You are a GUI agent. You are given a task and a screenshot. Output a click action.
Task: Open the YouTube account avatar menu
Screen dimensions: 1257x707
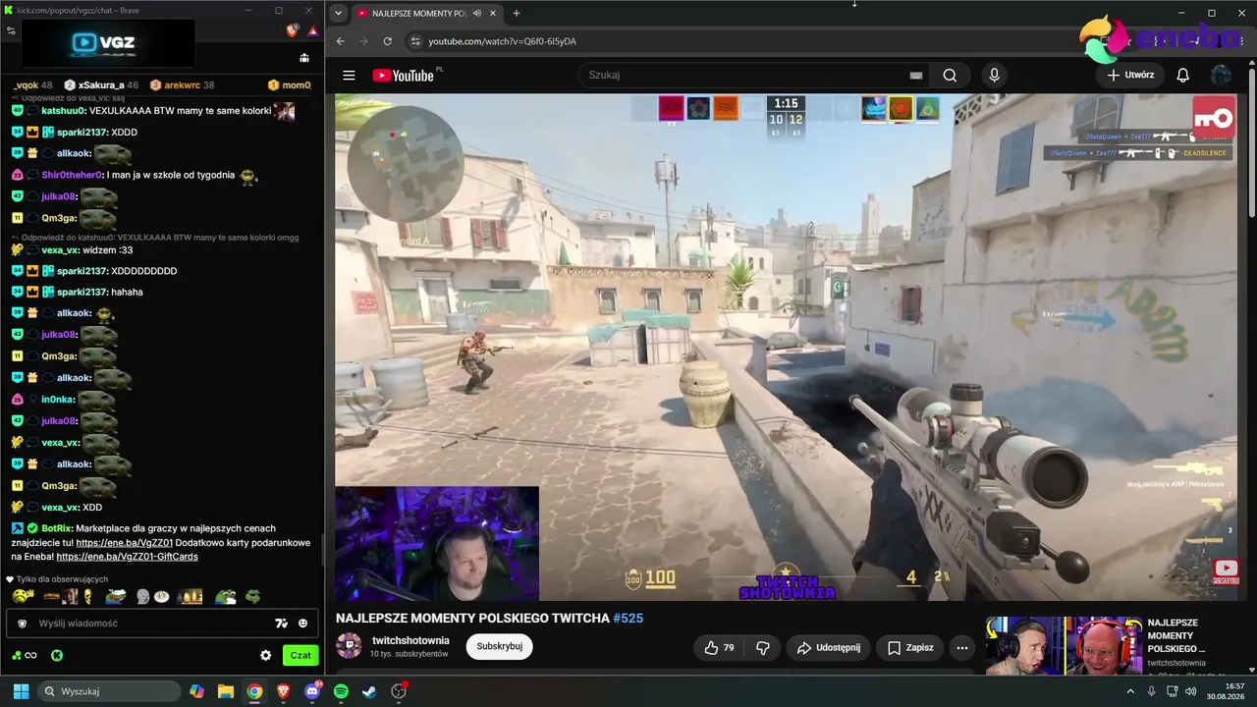click(x=1221, y=76)
